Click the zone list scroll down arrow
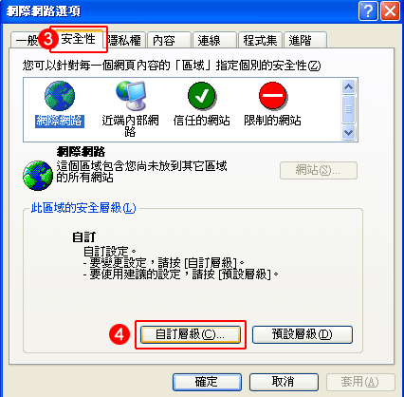Image resolution: width=404 pixels, height=397 pixels. (348, 132)
